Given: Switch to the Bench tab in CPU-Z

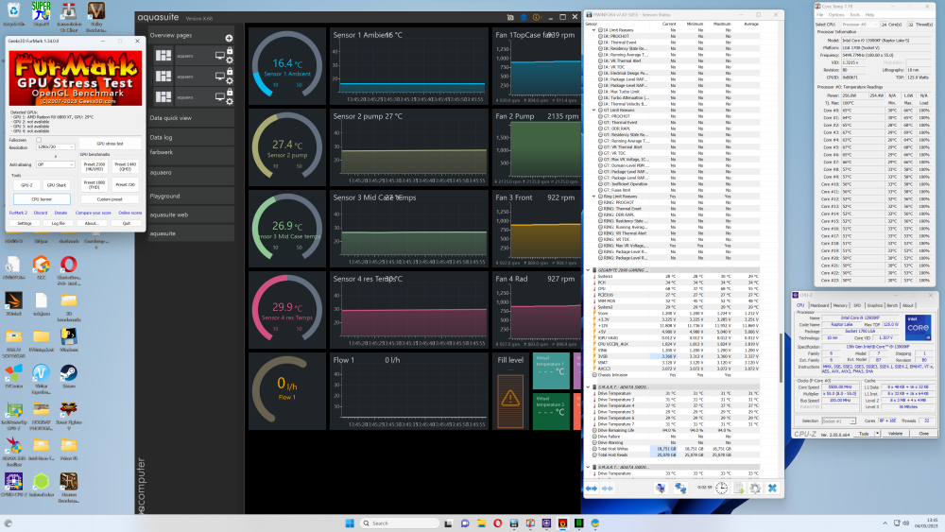Looking at the screenshot, I should 892,305.
